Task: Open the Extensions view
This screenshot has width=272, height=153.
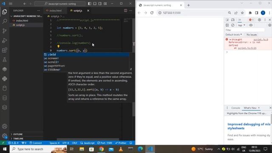Action: tap(5, 50)
